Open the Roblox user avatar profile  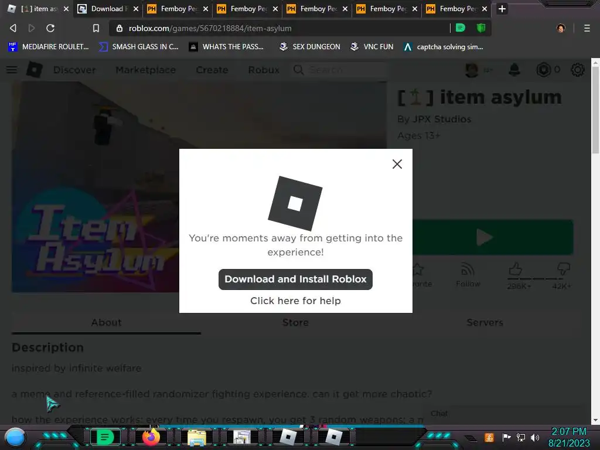472,70
